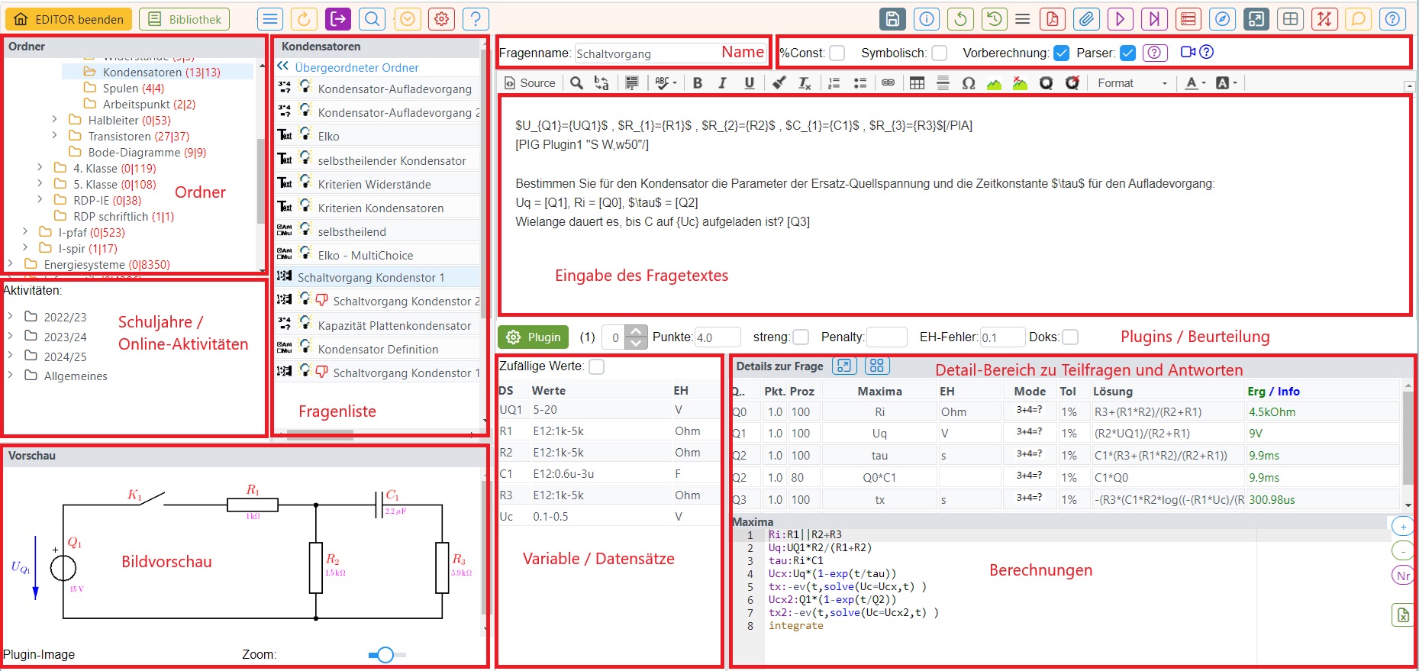Click the video camera icon
1419x671 pixels.
1188,52
